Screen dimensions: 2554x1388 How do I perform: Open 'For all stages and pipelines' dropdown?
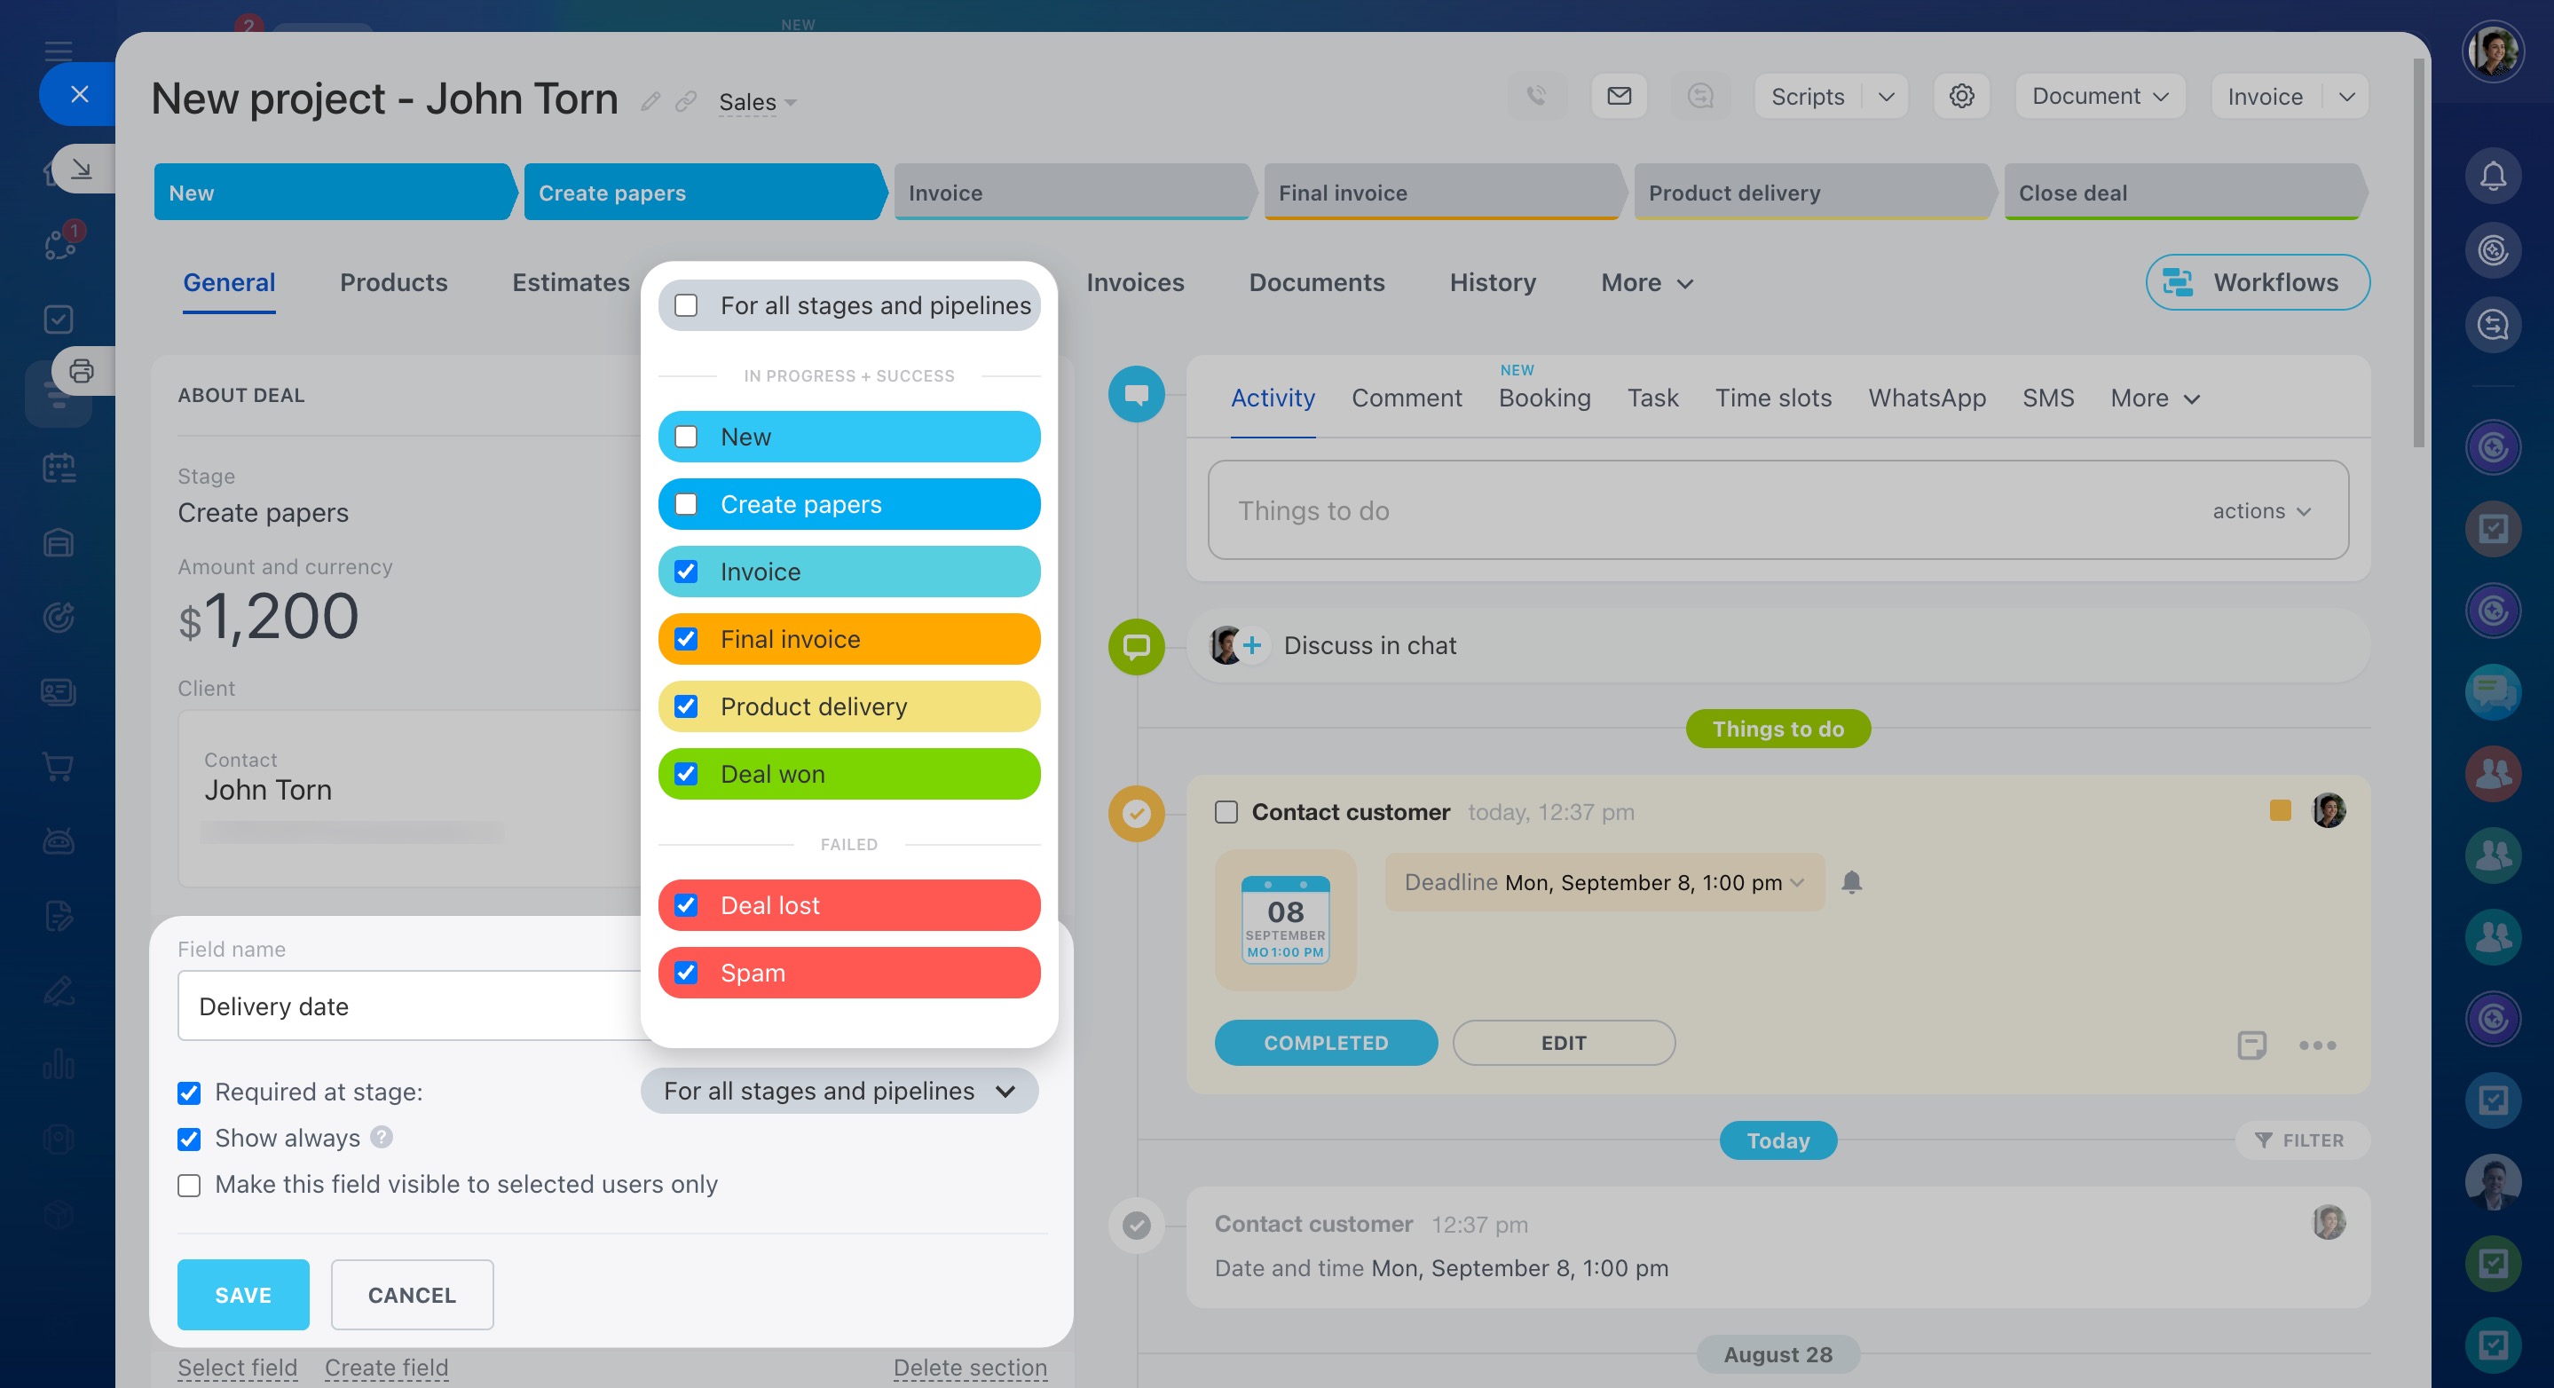[x=839, y=1091]
